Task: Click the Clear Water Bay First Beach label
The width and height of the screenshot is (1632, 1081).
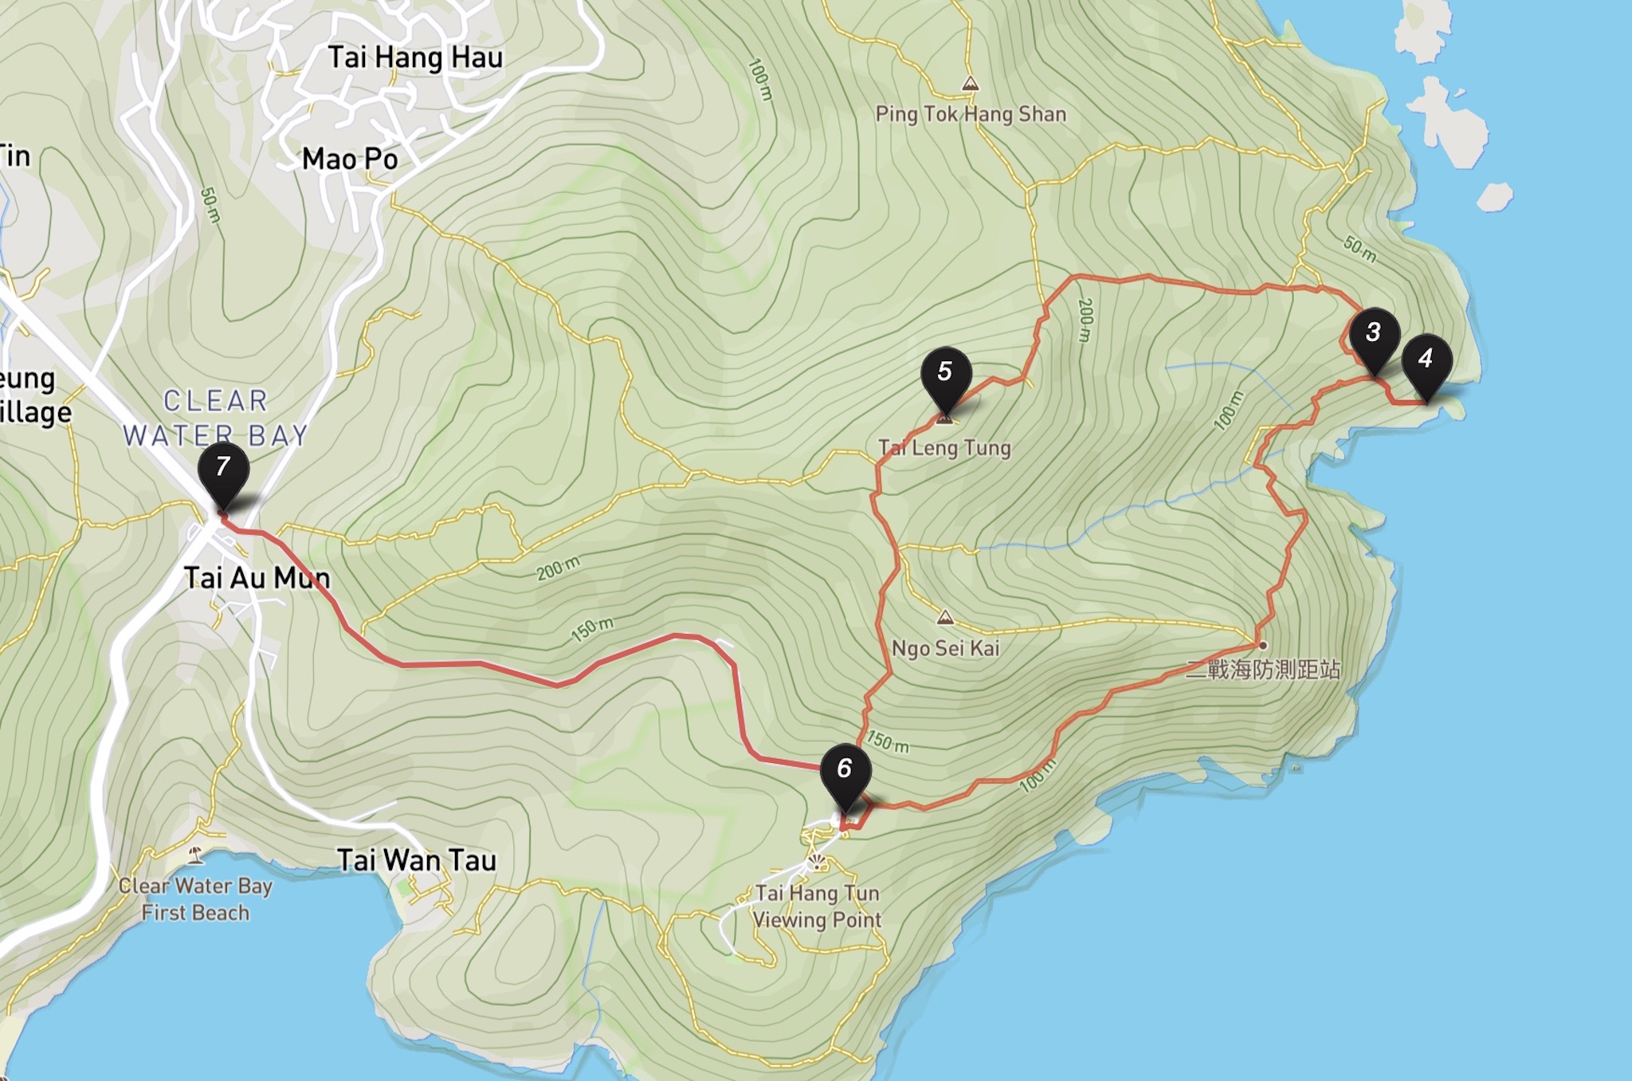Action: tap(196, 899)
